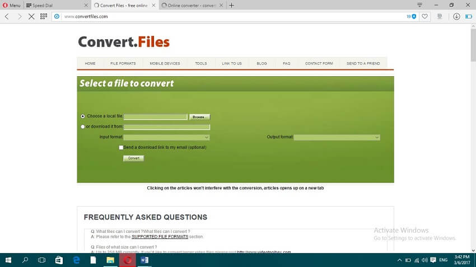Click the site info badge in address bar
Image resolution: width=476 pixels, height=267 pixels.
tap(57, 16)
